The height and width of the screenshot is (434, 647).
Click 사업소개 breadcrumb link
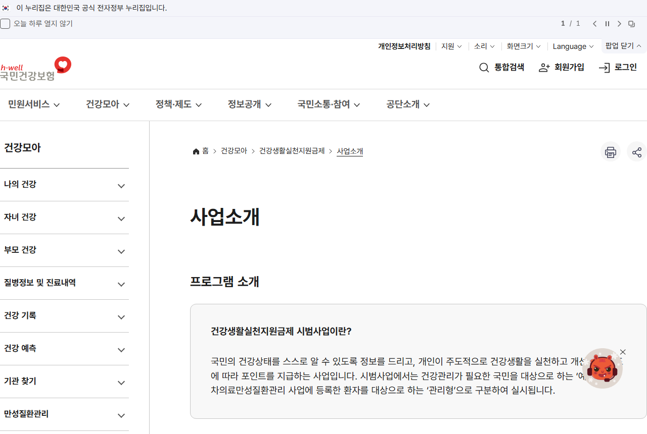(x=350, y=151)
